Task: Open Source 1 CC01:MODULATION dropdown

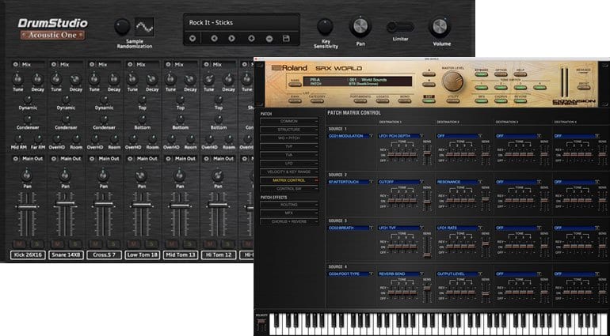Action: coord(351,136)
